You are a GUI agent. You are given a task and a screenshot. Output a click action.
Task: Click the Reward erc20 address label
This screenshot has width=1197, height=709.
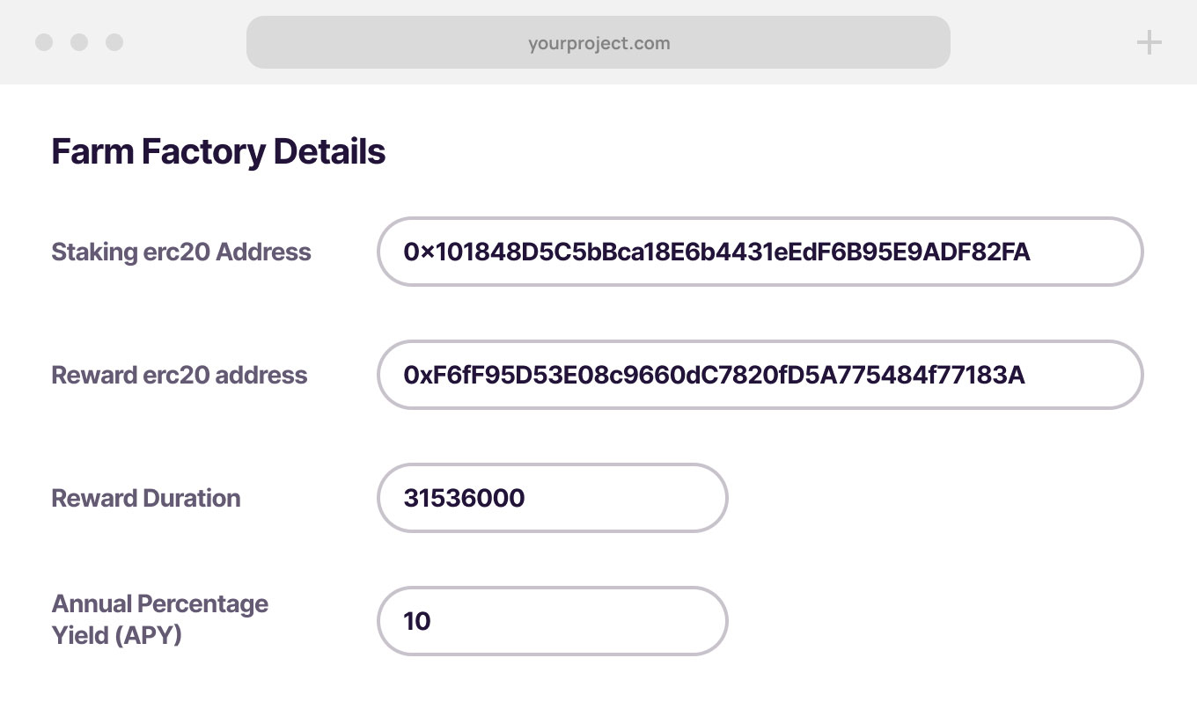(x=180, y=376)
